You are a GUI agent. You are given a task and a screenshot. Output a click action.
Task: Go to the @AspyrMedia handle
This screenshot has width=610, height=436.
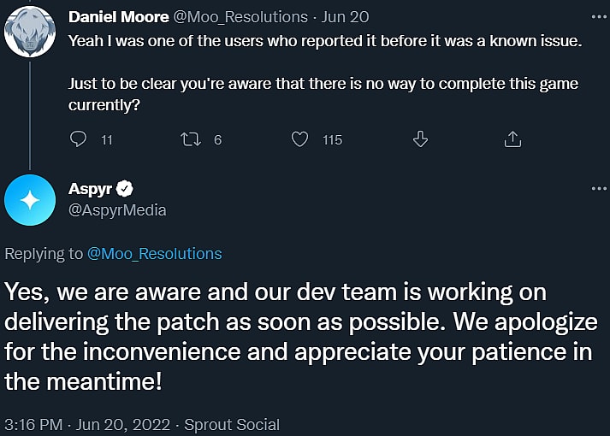click(x=116, y=210)
